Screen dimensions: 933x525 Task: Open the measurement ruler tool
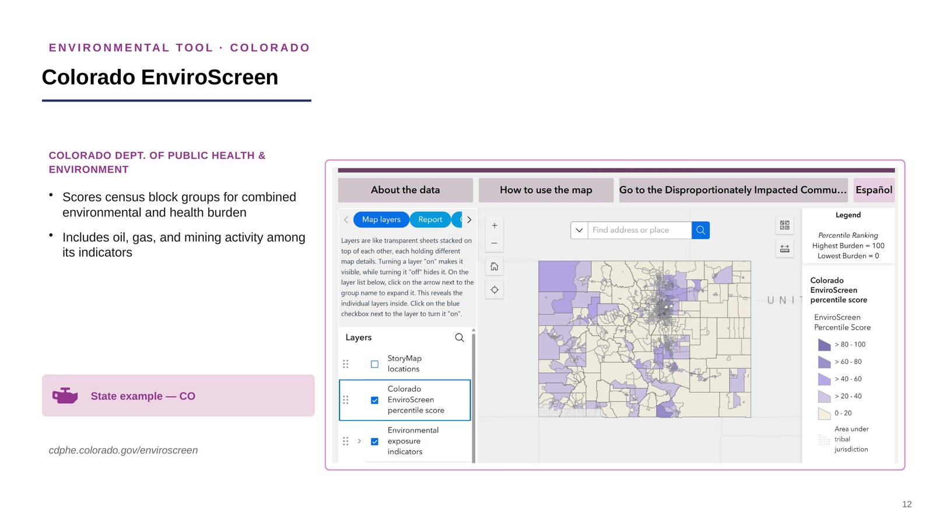785,249
